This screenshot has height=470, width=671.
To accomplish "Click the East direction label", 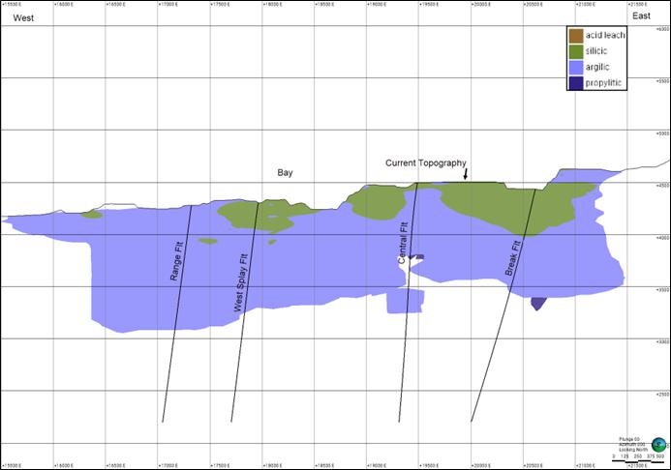I will 642,15.
